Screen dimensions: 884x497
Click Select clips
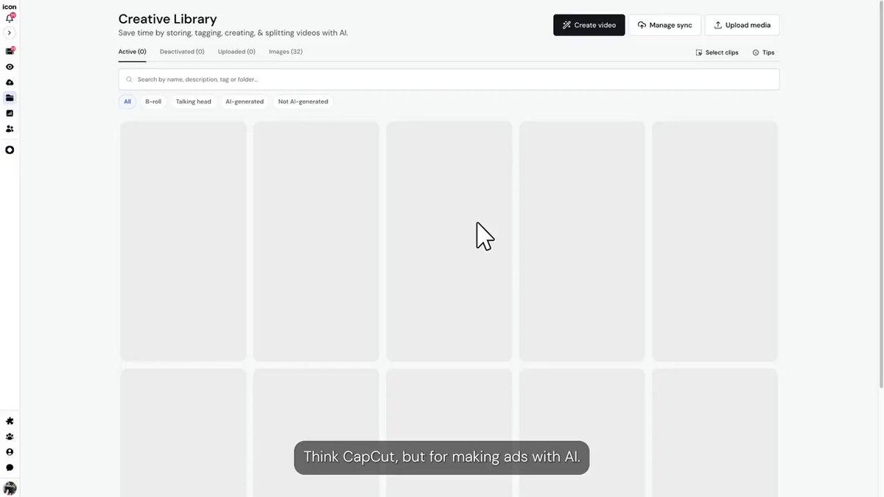point(717,52)
